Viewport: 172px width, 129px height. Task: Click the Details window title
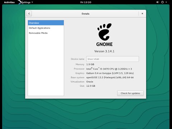pos(86,14)
